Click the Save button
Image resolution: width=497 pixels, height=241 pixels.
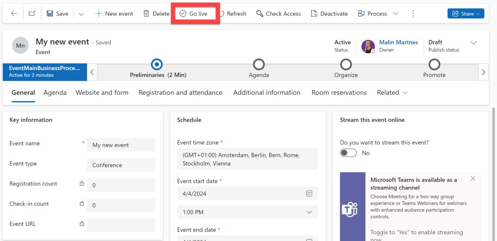pyautogui.click(x=57, y=14)
